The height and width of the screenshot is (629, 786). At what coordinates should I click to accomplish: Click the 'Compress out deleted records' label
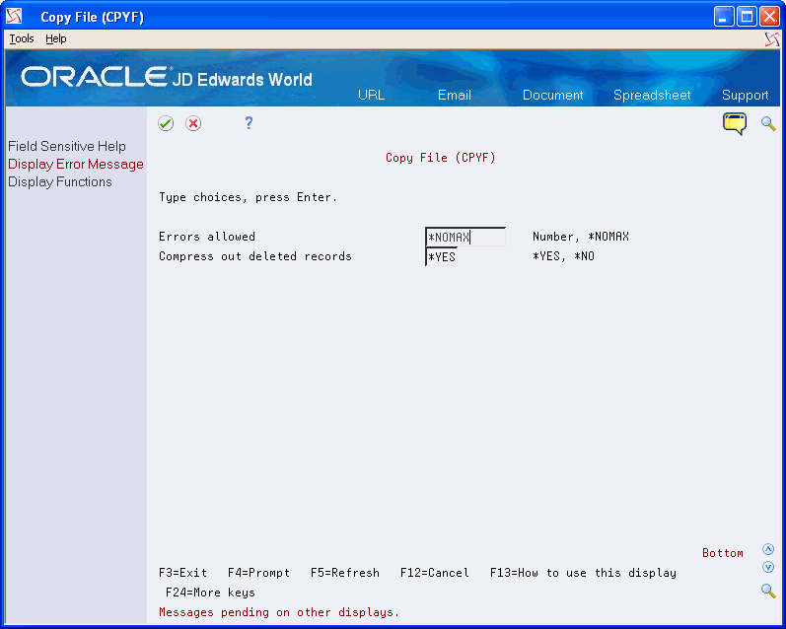[255, 256]
